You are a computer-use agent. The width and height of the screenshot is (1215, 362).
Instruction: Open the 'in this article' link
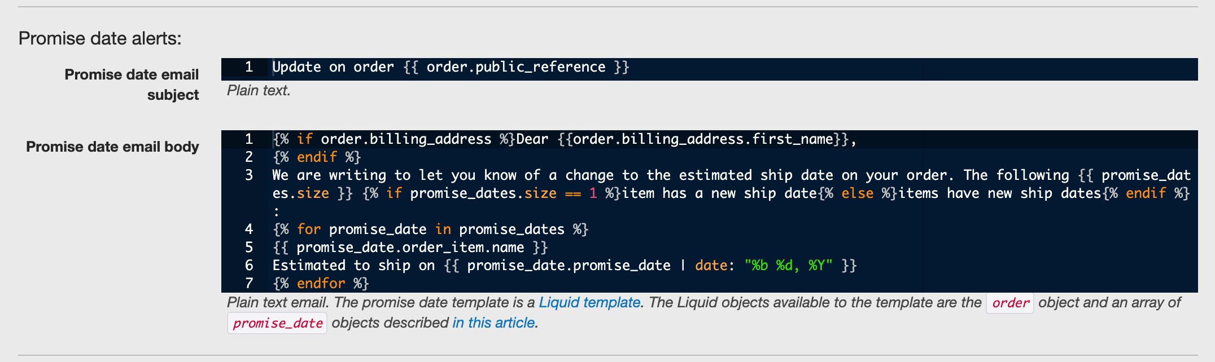(x=493, y=323)
